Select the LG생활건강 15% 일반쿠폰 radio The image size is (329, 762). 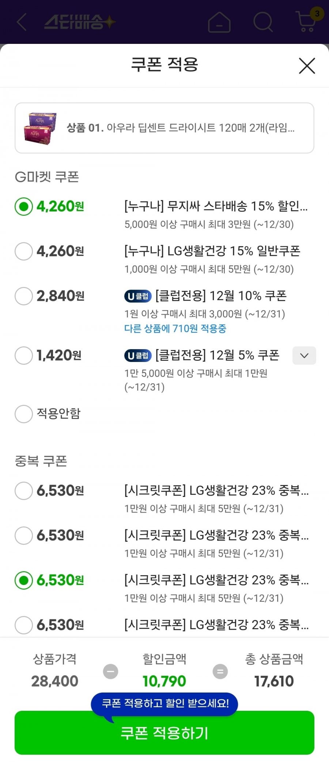(x=24, y=251)
